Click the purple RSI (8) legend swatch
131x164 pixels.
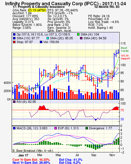(14, 102)
